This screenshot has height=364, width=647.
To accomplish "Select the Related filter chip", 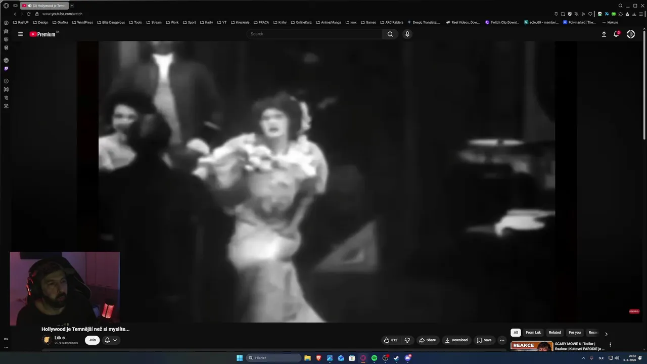I will pyautogui.click(x=555, y=333).
